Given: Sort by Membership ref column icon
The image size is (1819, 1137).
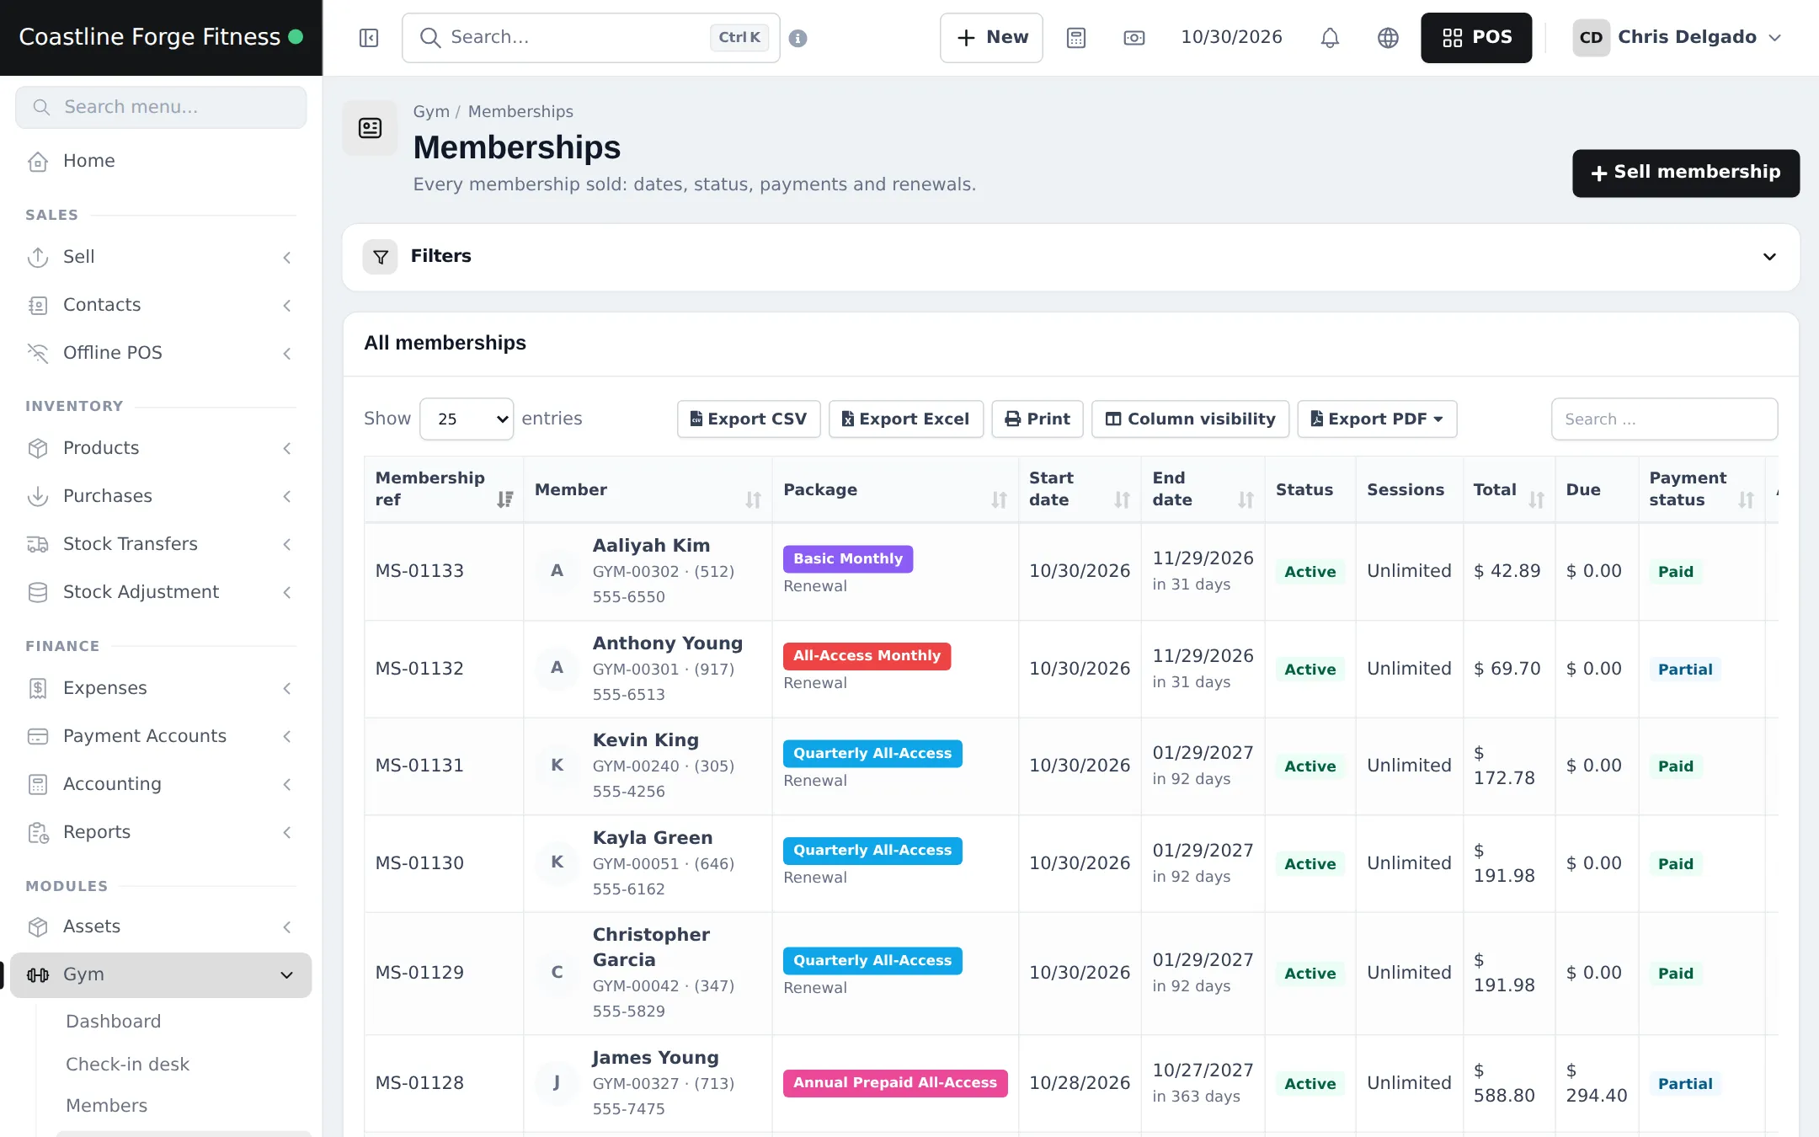Looking at the screenshot, I should tap(504, 499).
